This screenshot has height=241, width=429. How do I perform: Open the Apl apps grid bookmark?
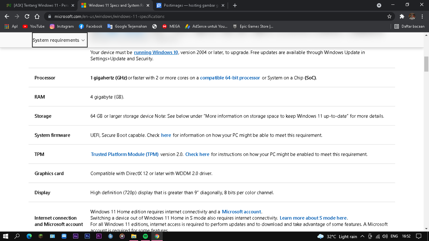coord(11,26)
